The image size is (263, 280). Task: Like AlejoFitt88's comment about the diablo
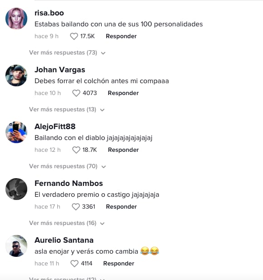tap(76, 150)
